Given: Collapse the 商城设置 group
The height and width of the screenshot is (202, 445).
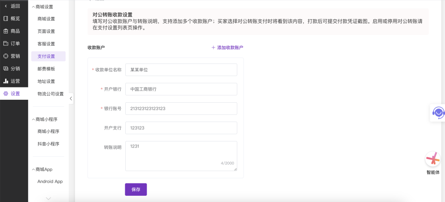Looking at the screenshot, I should pos(33,7).
